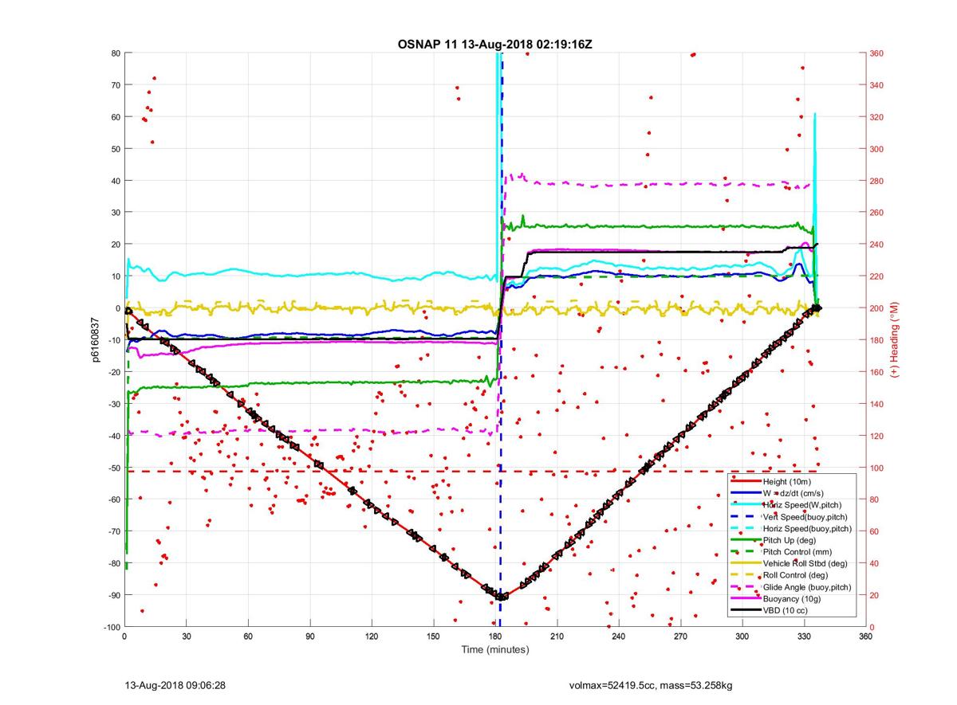The height and width of the screenshot is (705, 957).
Task: Click the magenta dashed Glide Angle legend line sample
Action: click(x=746, y=586)
